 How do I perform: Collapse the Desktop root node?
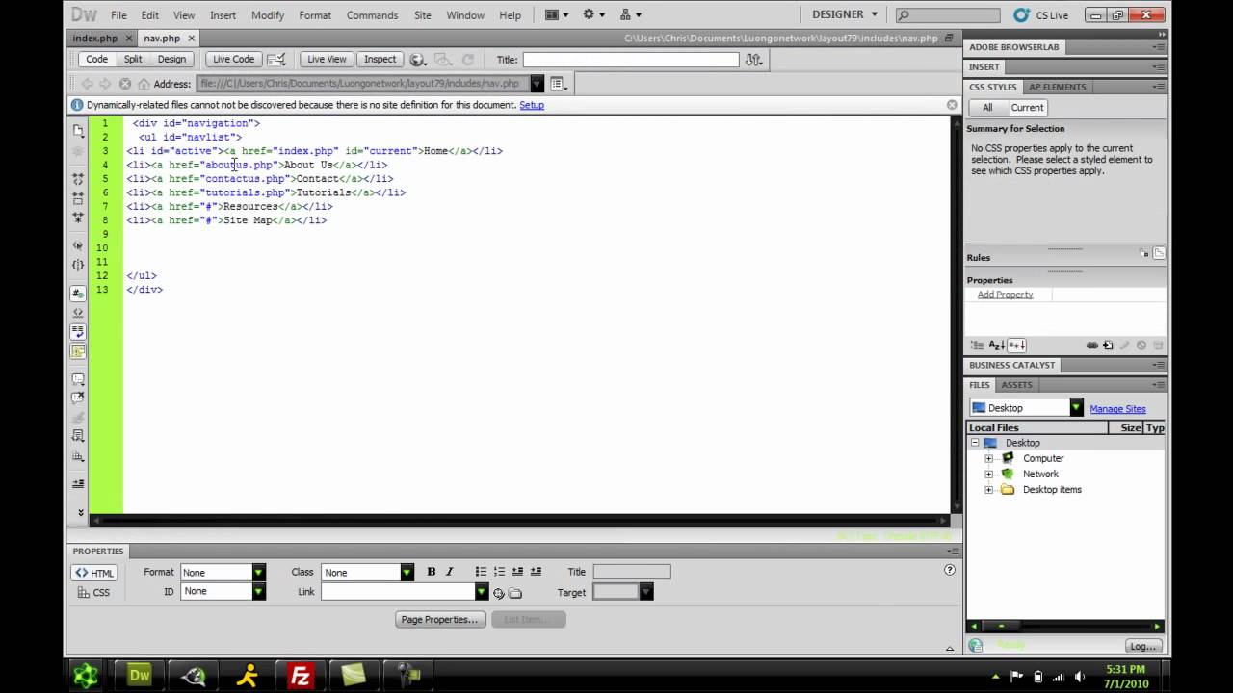975,443
